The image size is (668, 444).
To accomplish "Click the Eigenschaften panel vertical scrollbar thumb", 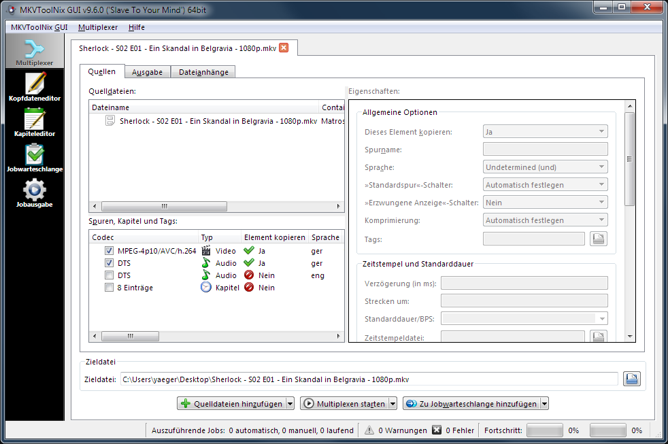I will point(630,159).
